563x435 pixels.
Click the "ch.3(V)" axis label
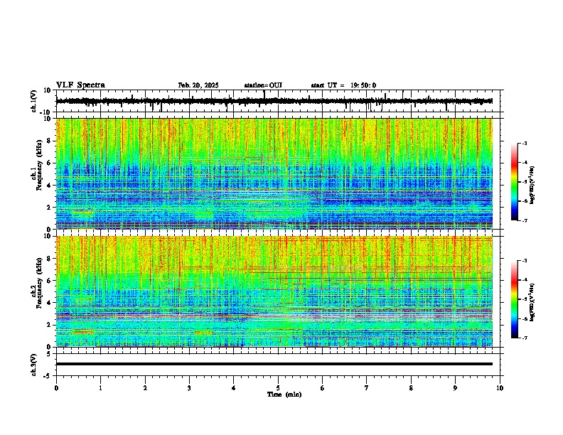point(33,365)
